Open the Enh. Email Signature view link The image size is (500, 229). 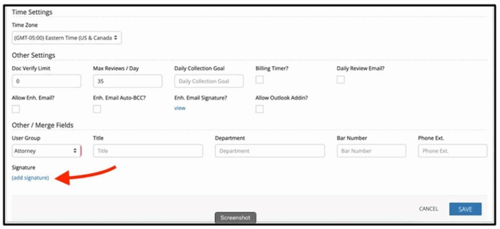click(x=180, y=108)
